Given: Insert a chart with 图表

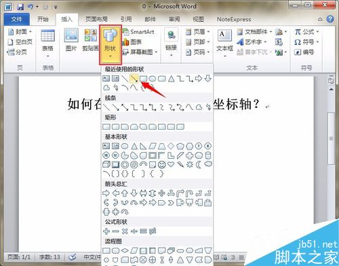Looking at the screenshot, I should pos(132,42).
